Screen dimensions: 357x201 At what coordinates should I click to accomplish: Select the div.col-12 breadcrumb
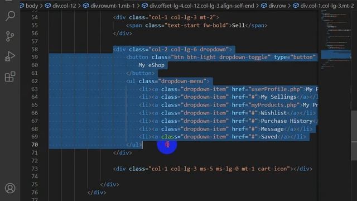click(64, 6)
